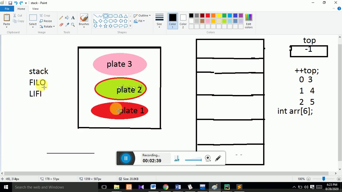Expand the Select tool dropdown arrow
The height and width of the screenshot is (192, 342).
pyautogui.click(x=33, y=27)
